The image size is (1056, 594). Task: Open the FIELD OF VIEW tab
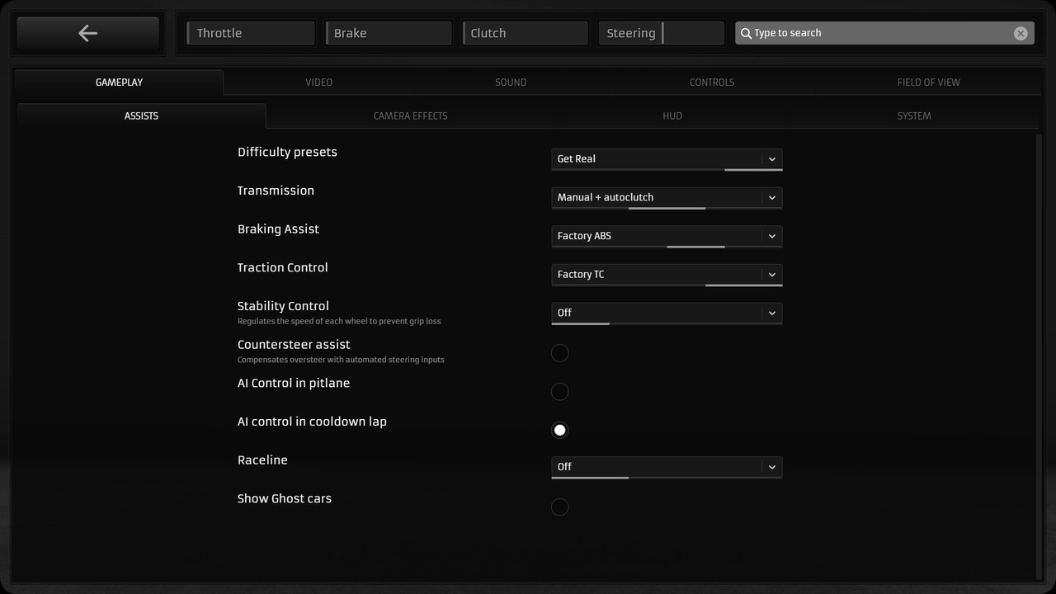pos(928,82)
